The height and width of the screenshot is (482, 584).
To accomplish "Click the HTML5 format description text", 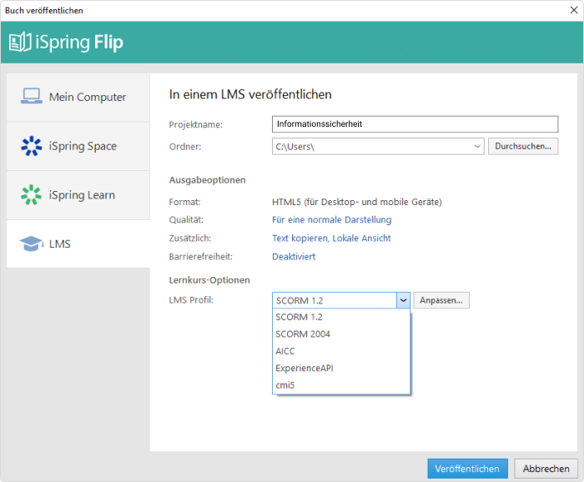I will click(x=357, y=202).
